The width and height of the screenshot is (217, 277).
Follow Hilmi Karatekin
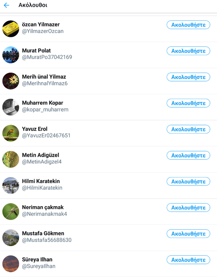(188, 181)
